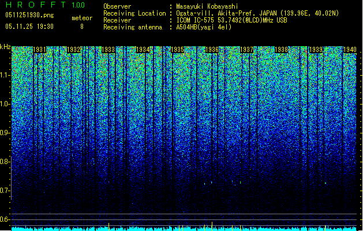
Task: Click the ICOM IC-575 receiver description
Action: tap(232, 20)
